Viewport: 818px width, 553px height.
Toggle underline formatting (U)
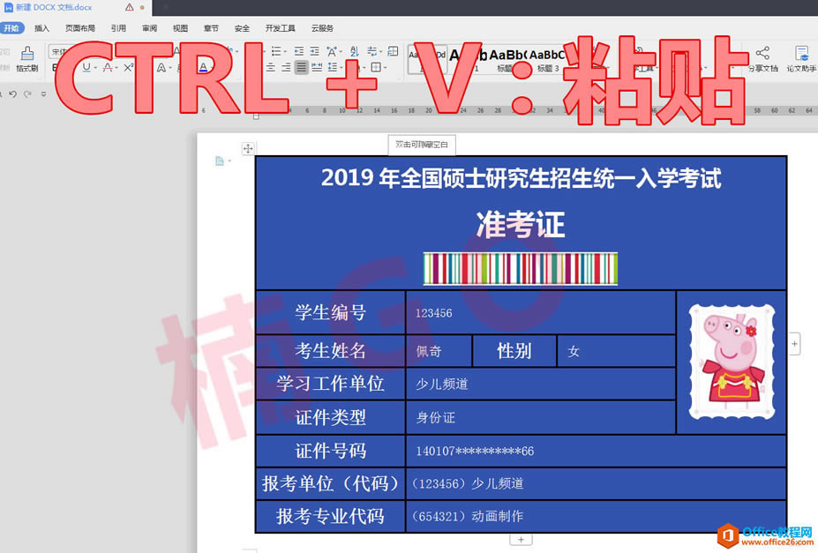tap(86, 67)
